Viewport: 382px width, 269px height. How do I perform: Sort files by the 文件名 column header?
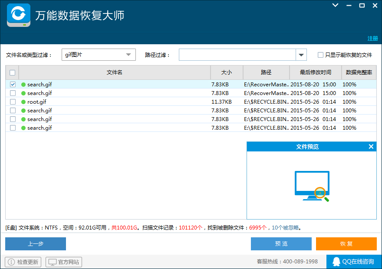pyautogui.click(x=114, y=72)
